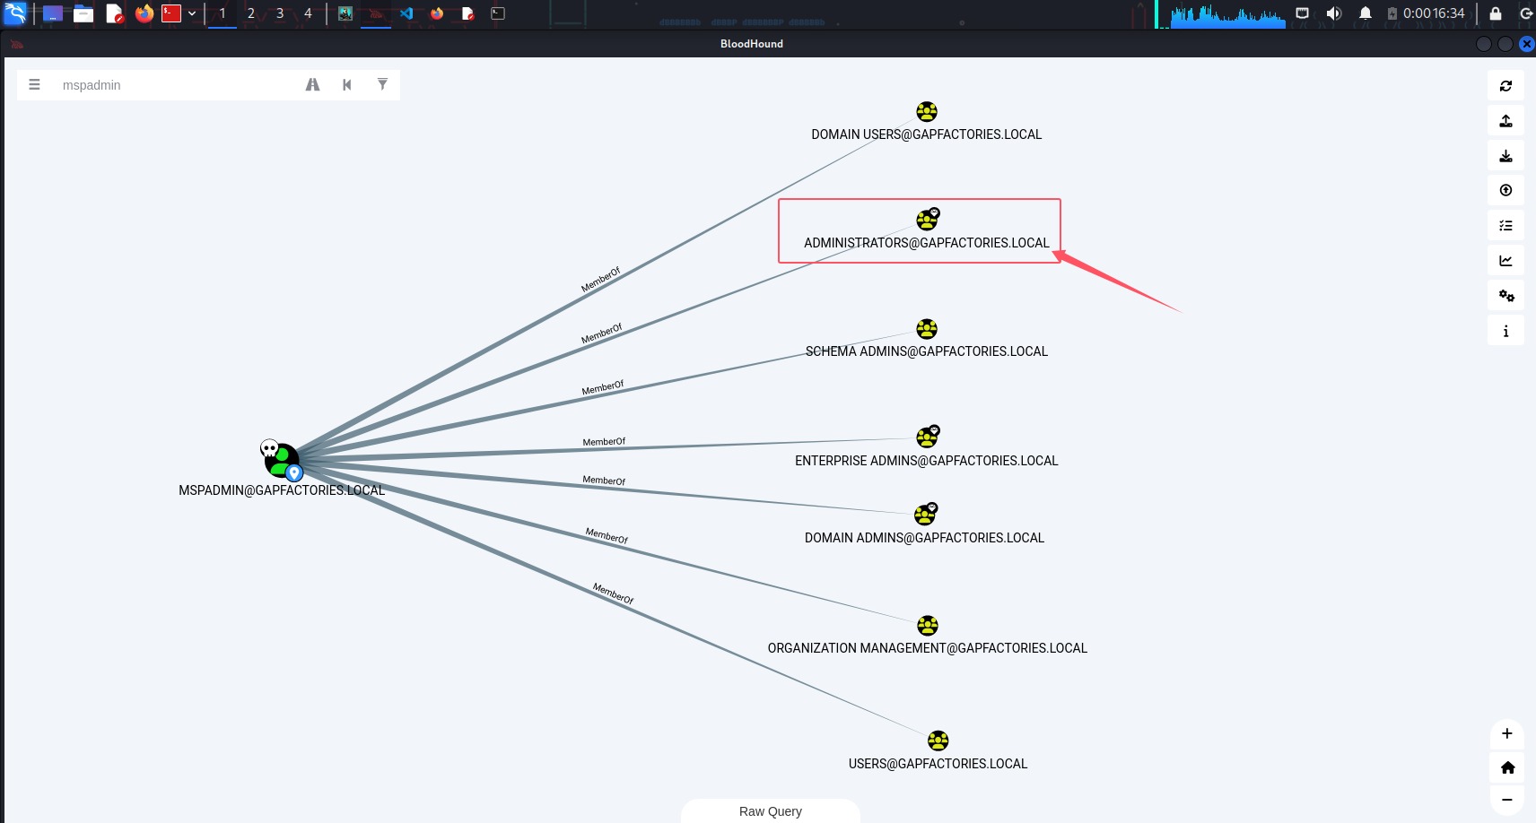
Task: Click the mspadmin search input field
Action: point(175,85)
